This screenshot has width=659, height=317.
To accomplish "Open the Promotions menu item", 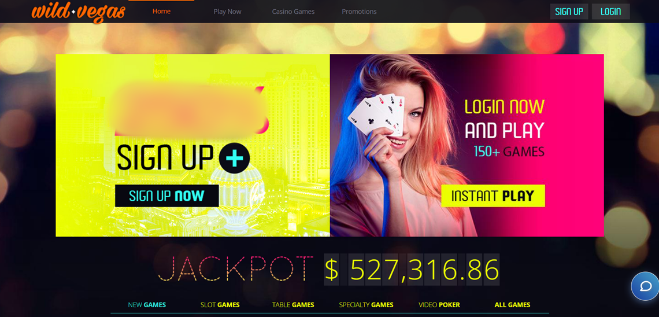I will (x=359, y=12).
